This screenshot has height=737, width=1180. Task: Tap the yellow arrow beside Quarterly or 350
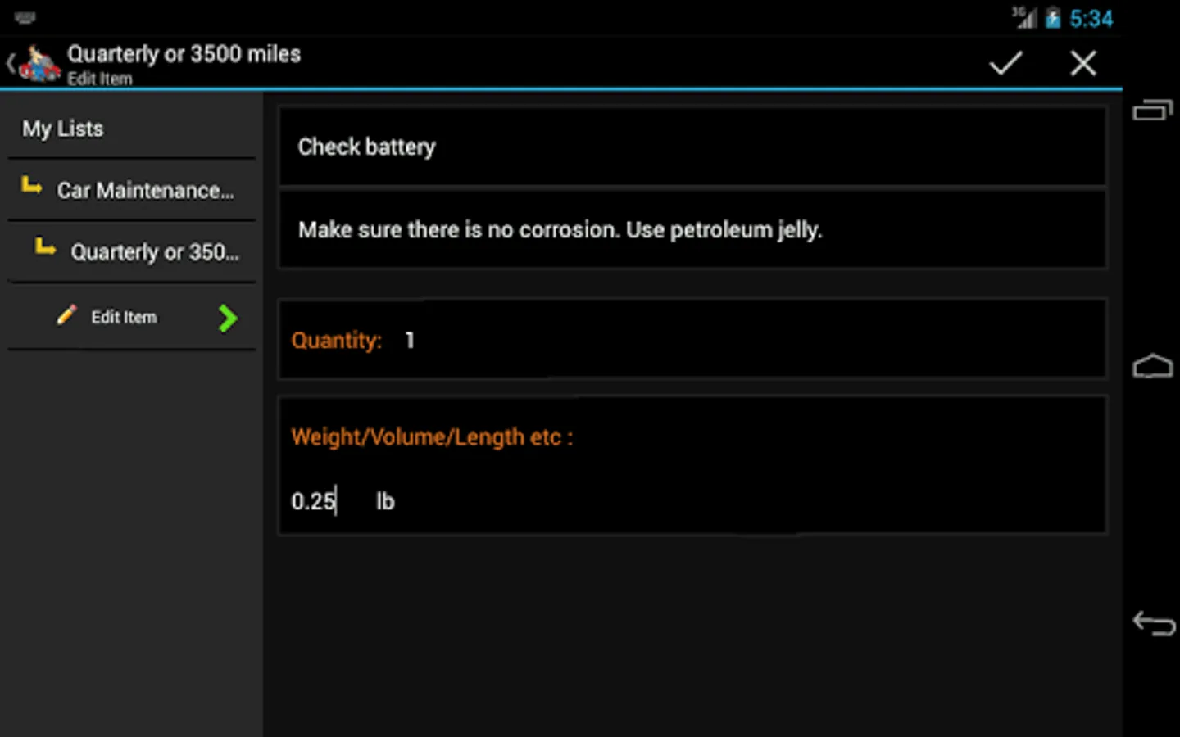pyautogui.click(x=46, y=247)
